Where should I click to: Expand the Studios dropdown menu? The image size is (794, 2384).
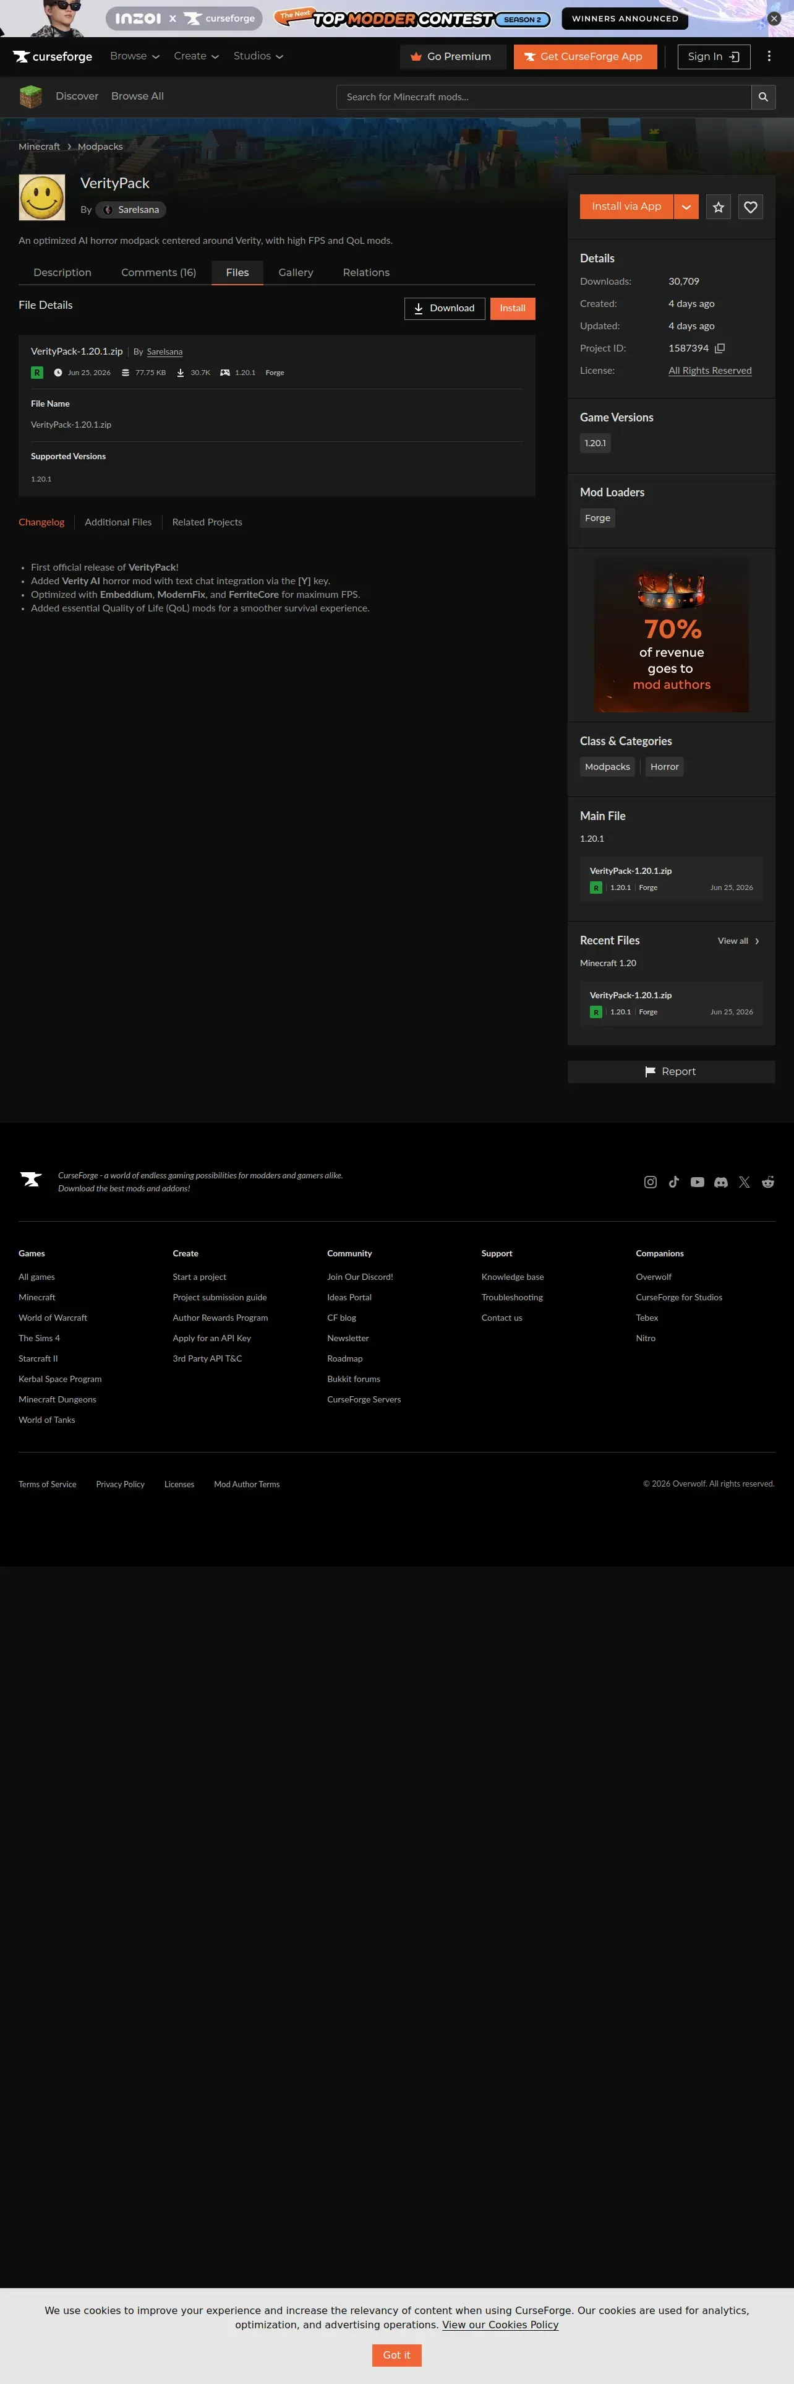coord(258,56)
